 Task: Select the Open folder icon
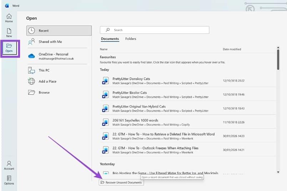pyautogui.click(x=9, y=46)
